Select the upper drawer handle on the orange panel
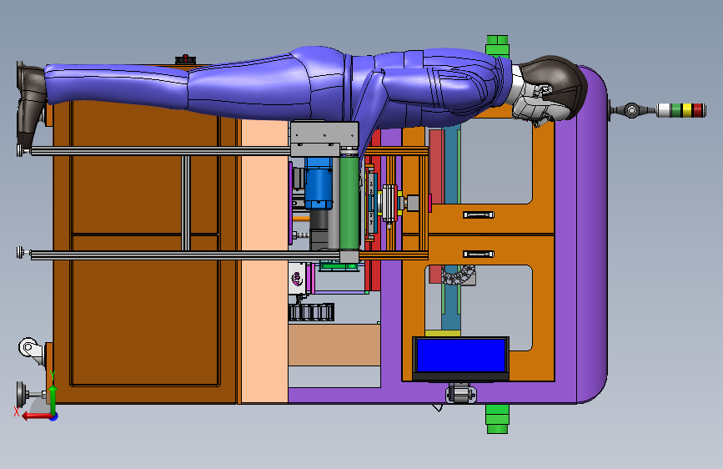The height and width of the screenshot is (469, 723). click(x=478, y=214)
